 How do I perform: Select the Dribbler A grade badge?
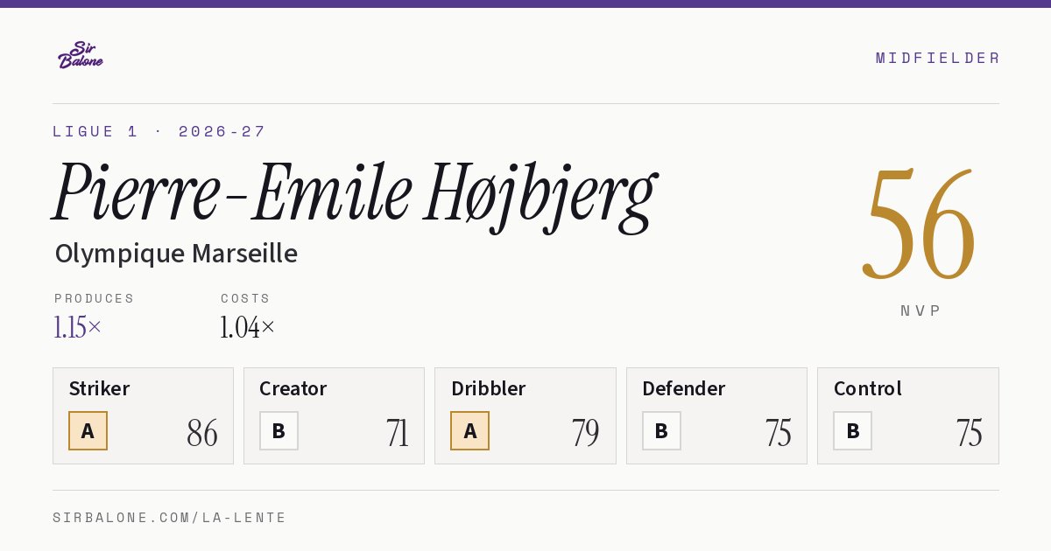469,430
